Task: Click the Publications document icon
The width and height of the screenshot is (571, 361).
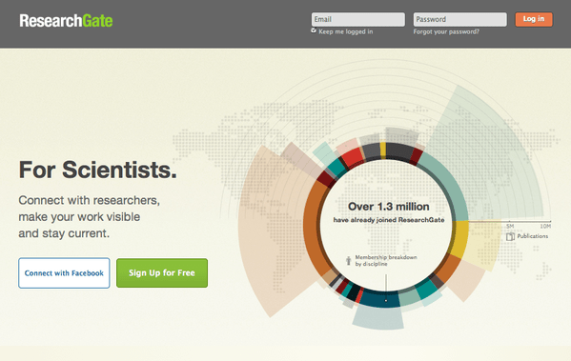Action: pos(510,236)
